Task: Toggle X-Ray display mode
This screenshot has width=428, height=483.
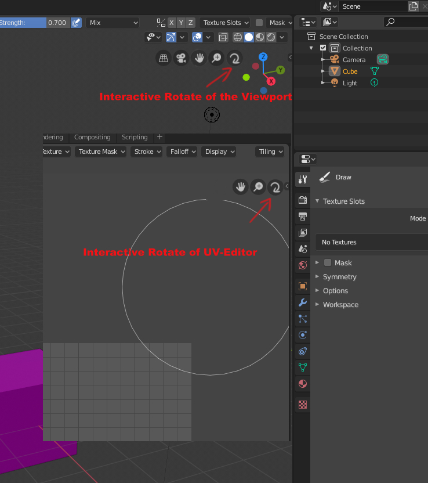Action: [x=223, y=37]
